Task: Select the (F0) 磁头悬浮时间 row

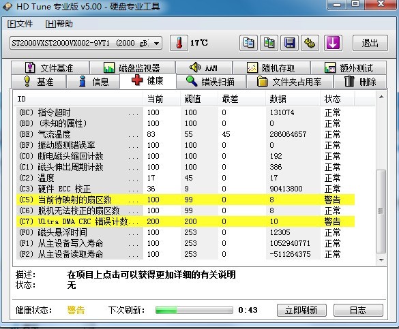Action: coord(186,232)
